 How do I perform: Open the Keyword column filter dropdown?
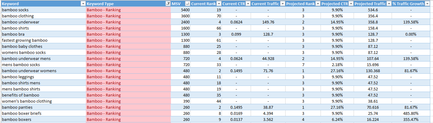click(83, 4)
